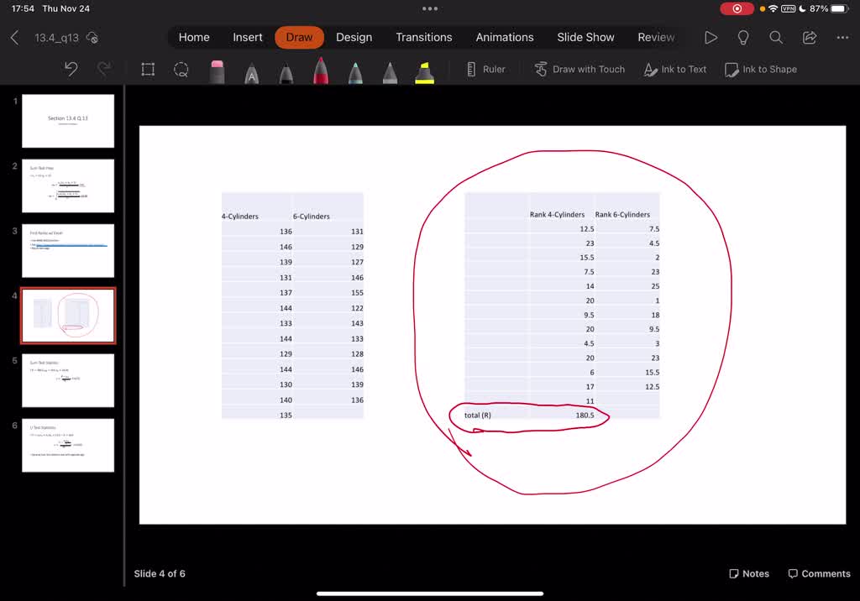Tap the cloud sync status icon
This screenshot has width=860, height=601.
pyautogui.click(x=92, y=38)
